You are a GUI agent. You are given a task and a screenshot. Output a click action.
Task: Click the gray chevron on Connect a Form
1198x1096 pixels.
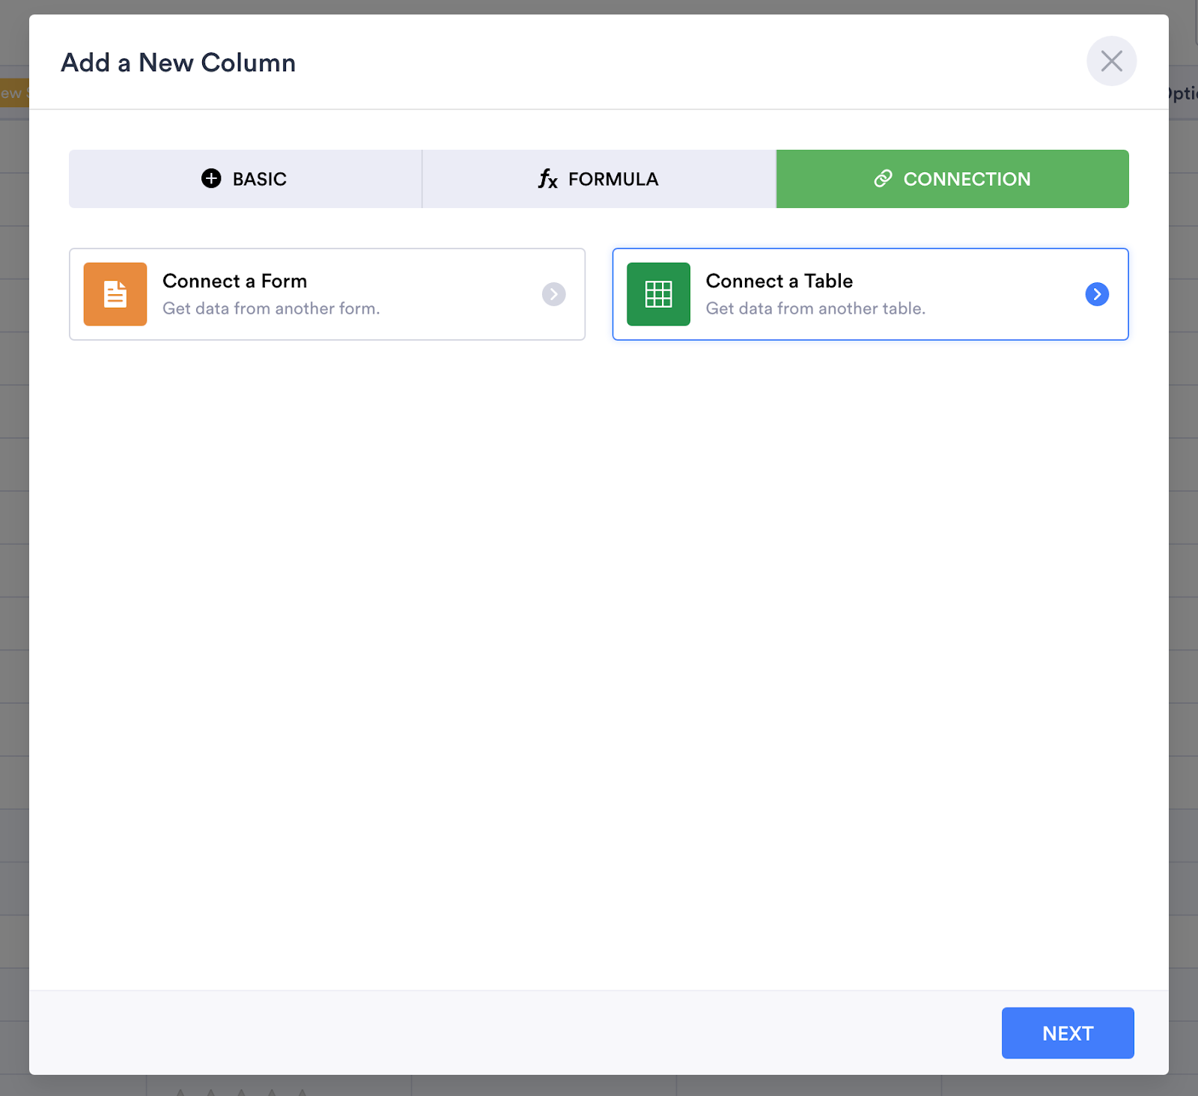click(x=553, y=294)
